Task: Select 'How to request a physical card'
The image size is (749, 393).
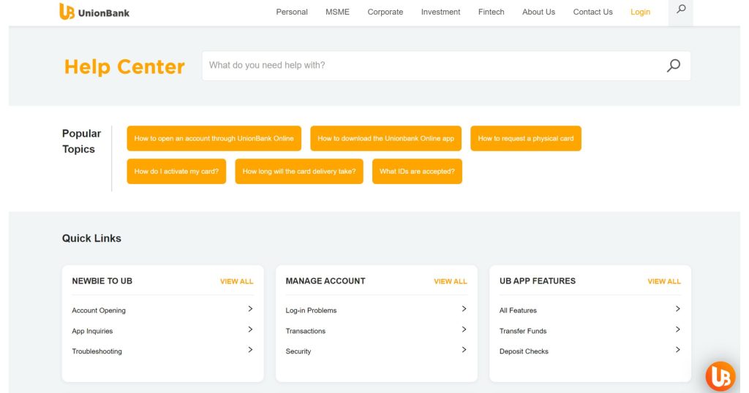Action: 526,138
